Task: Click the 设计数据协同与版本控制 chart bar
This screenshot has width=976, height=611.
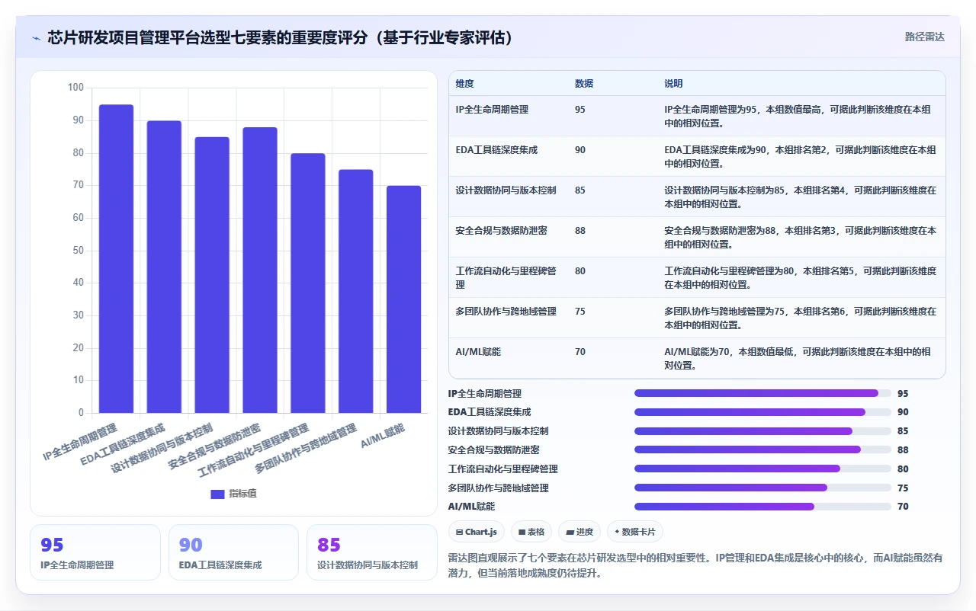Action: pos(212,275)
